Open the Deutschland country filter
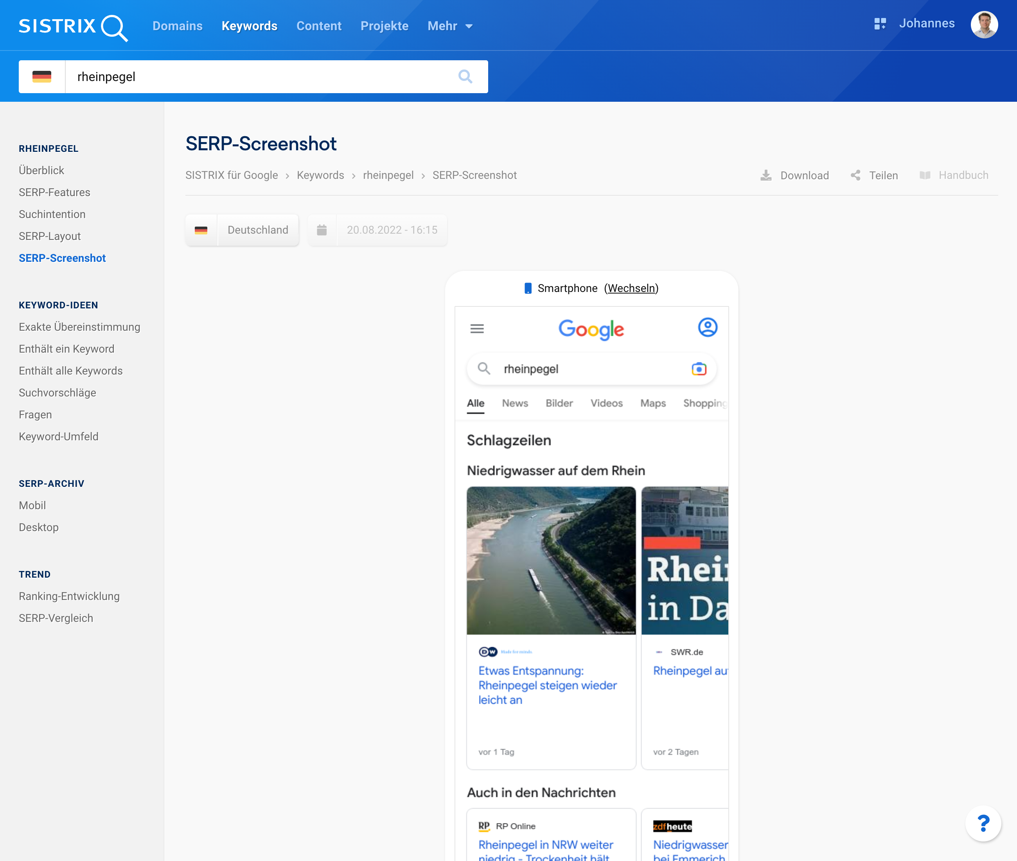1017x861 pixels. point(257,230)
